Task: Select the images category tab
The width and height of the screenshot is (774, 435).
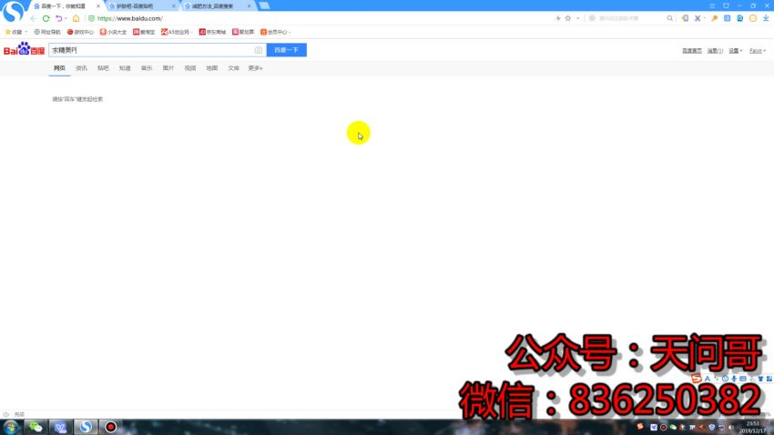Action: (168, 68)
